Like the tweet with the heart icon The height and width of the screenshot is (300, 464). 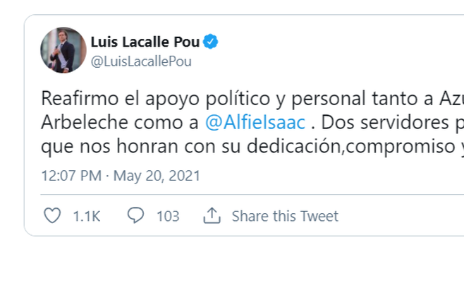(x=52, y=215)
